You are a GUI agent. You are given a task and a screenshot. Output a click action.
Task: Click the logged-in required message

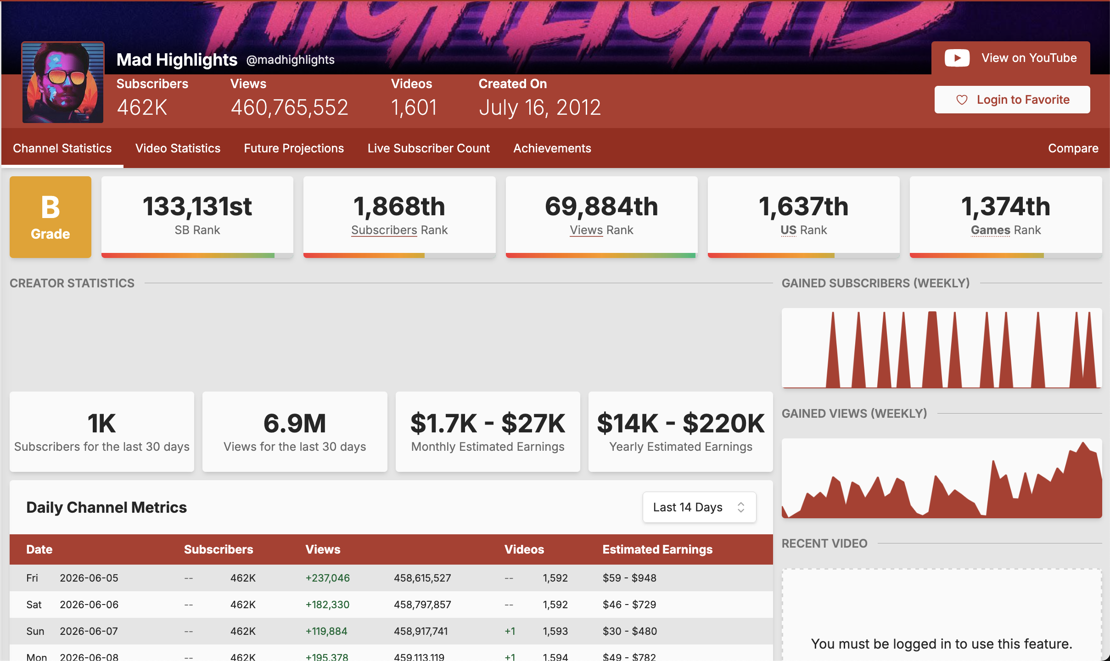(x=942, y=644)
